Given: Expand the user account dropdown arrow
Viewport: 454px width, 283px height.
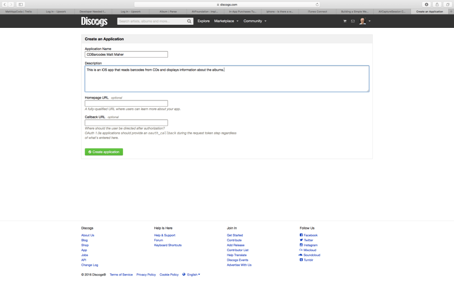Looking at the screenshot, I should pos(369,21).
